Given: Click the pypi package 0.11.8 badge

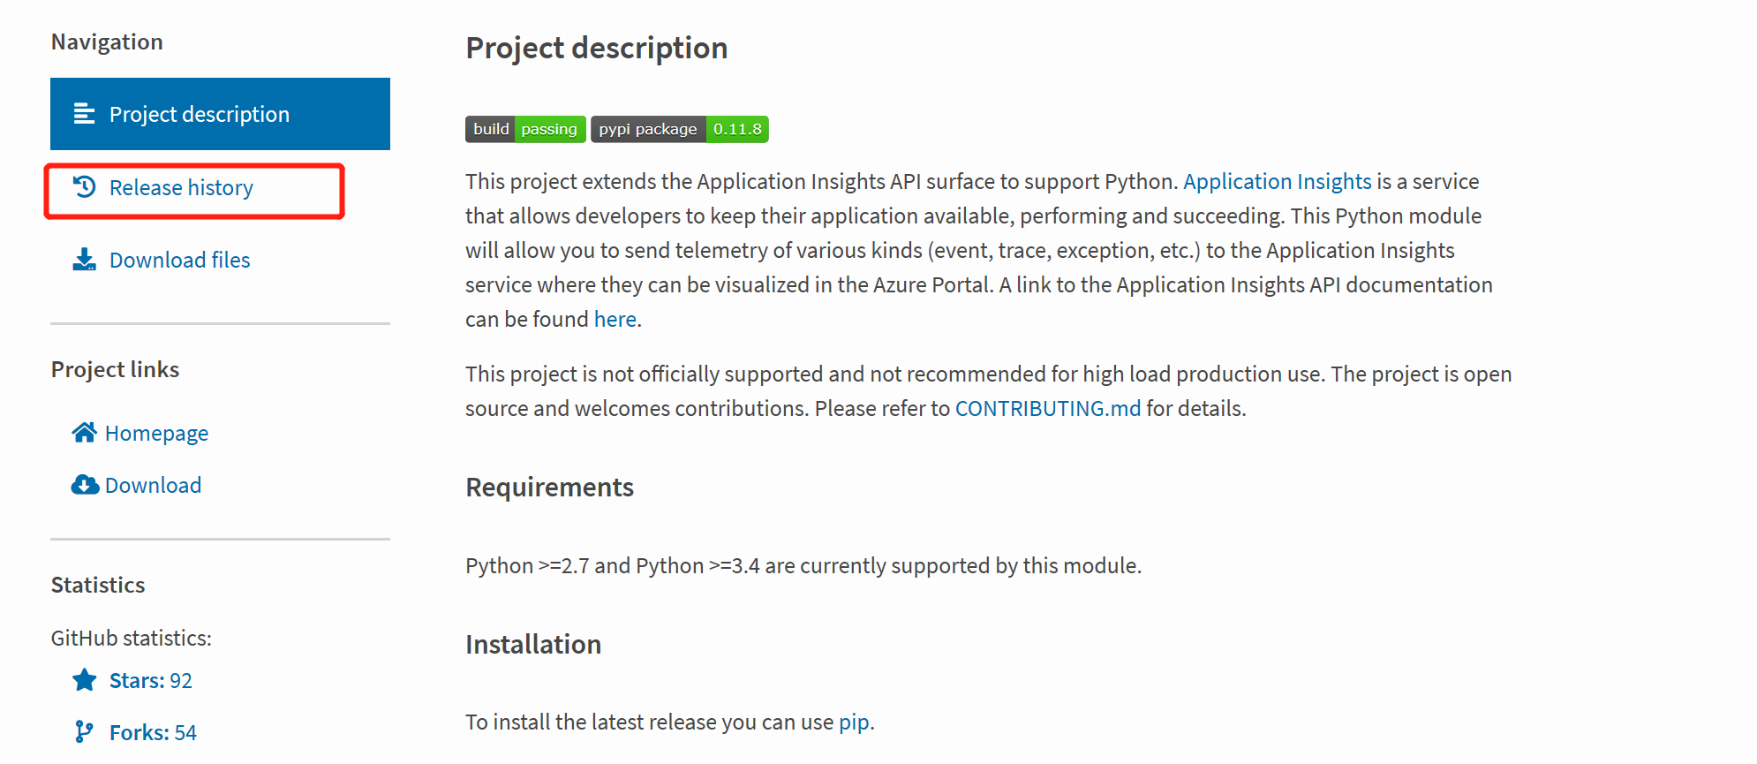Looking at the screenshot, I should click(x=680, y=129).
